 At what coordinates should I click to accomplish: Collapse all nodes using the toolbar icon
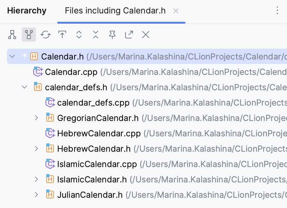96,35
